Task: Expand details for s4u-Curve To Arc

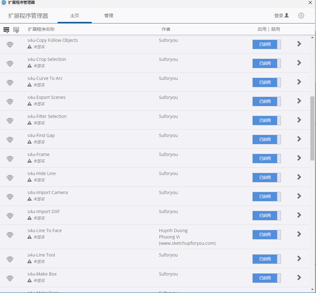Action: [x=299, y=82]
